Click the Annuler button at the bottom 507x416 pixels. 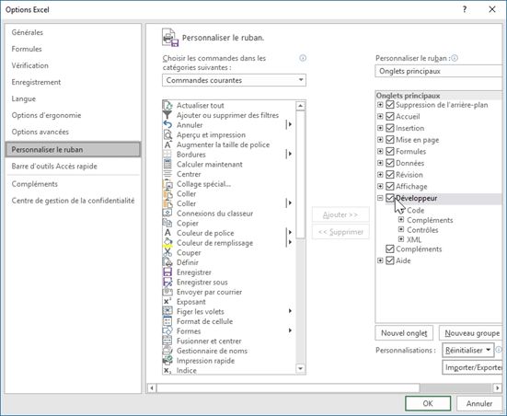coord(479,403)
